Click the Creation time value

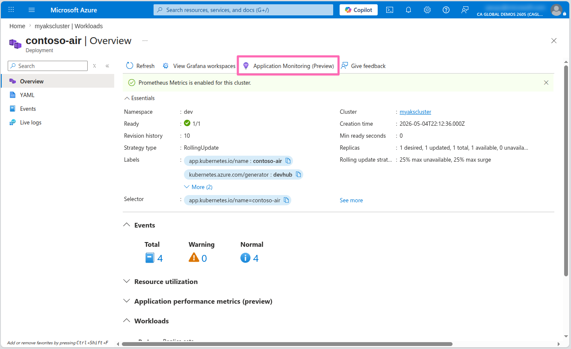point(432,124)
